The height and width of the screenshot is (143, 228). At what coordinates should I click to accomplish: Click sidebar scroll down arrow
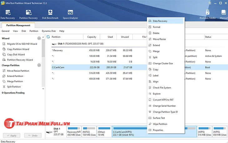point(43,89)
